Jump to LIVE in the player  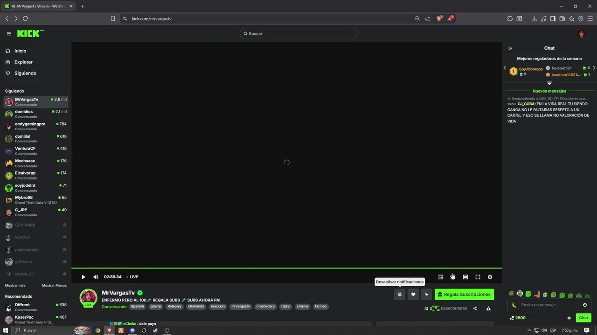132,277
